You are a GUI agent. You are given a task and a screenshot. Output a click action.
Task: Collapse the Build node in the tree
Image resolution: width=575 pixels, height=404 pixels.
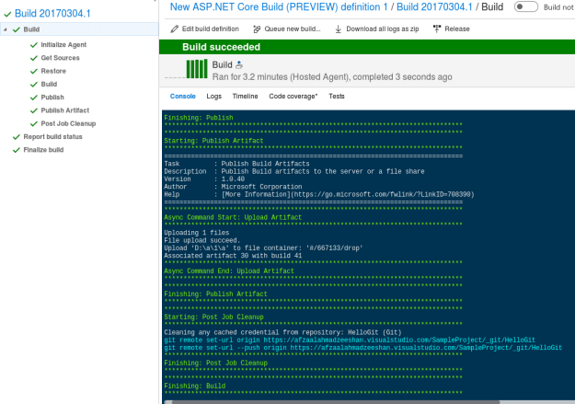(x=6, y=29)
